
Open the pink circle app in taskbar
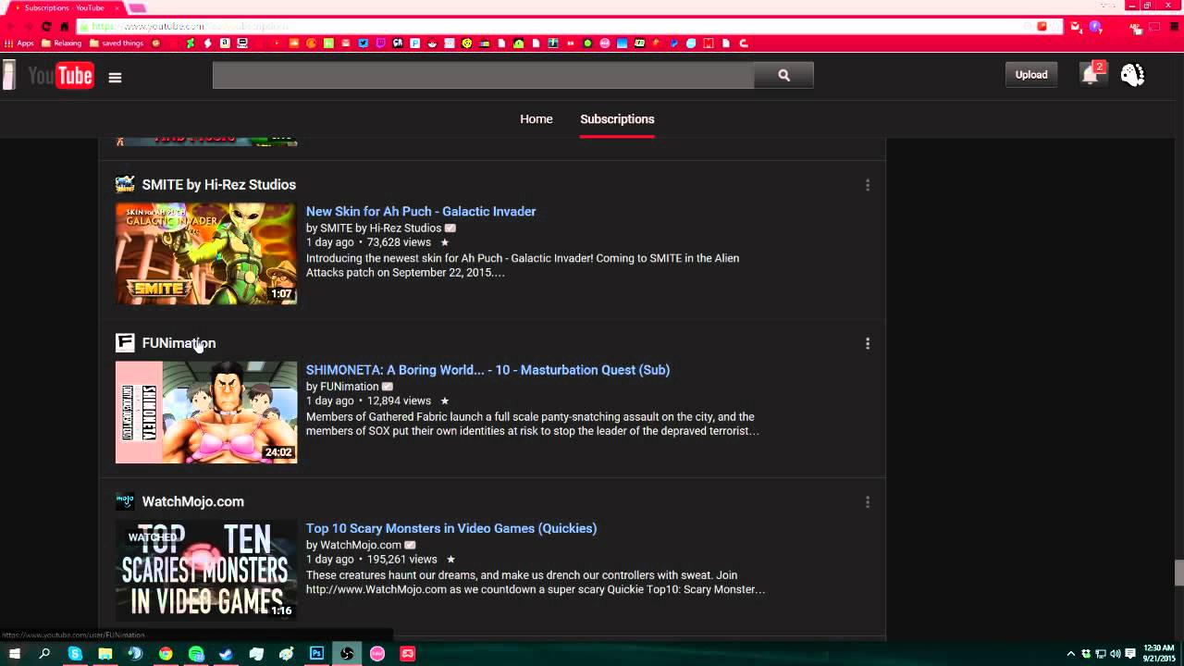tap(377, 653)
